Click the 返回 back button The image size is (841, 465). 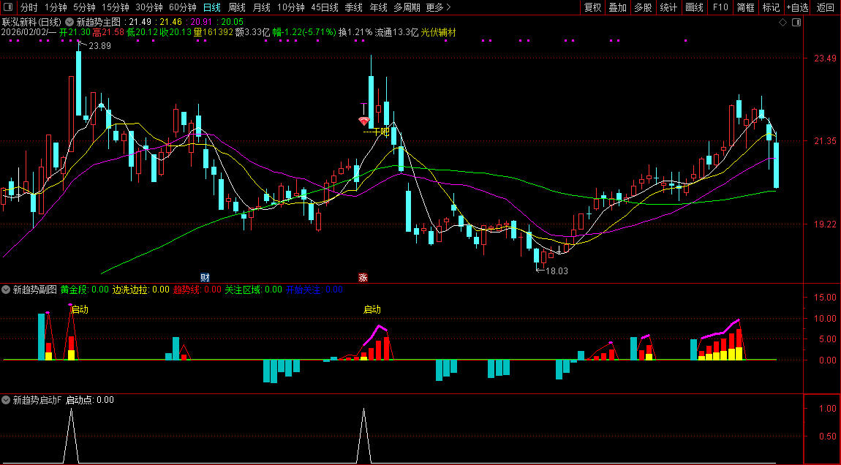pos(825,7)
